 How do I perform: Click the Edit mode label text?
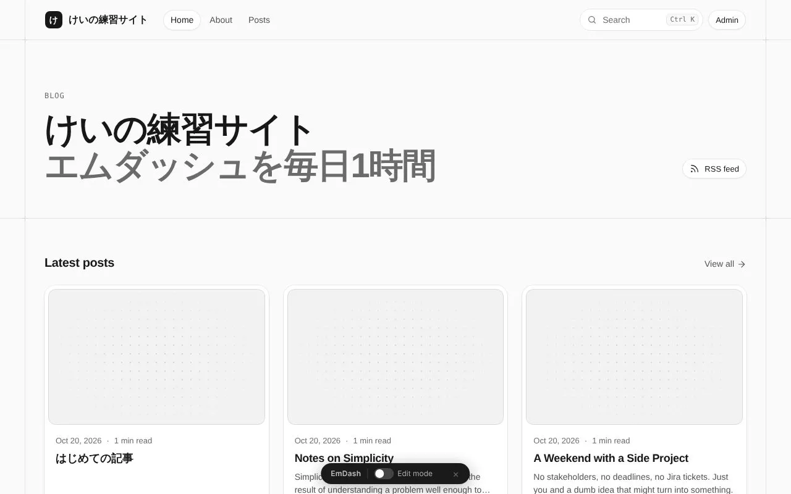(415, 474)
